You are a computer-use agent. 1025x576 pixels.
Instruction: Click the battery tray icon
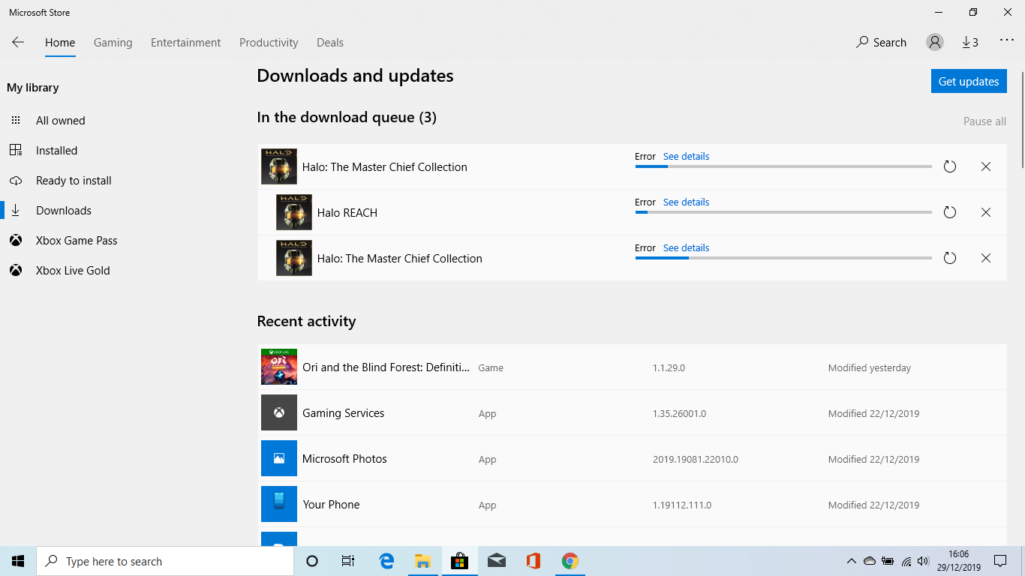pyautogui.click(x=888, y=561)
